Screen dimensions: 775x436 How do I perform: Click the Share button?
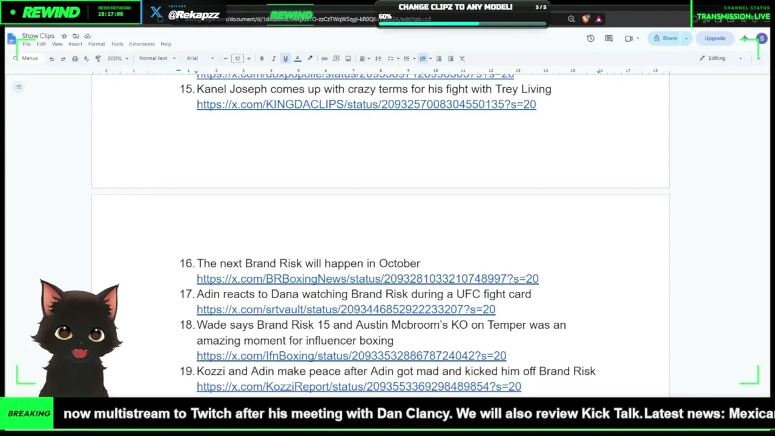tap(665, 39)
